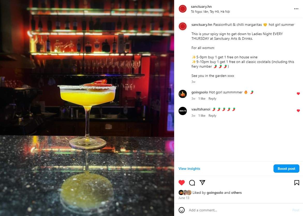Unlike the post with red heart icon
The image size is (303, 216).
tap(181, 182)
